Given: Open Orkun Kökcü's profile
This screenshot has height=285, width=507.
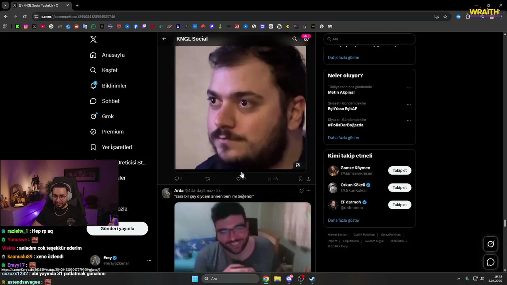Looking at the screenshot, I should [353, 185].
